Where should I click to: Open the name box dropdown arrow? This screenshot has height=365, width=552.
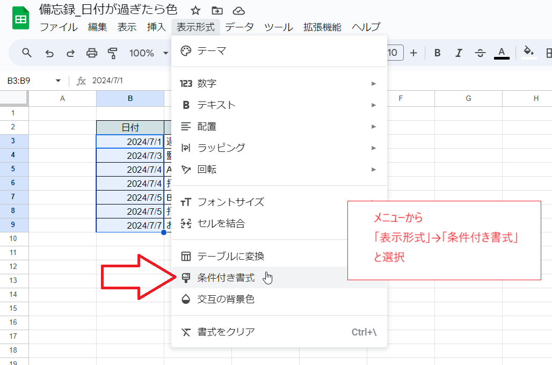58,81
